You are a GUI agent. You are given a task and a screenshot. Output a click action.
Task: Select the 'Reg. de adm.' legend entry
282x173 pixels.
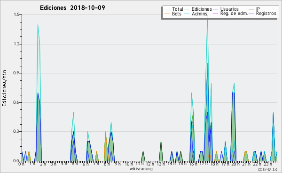pos(234,14)
